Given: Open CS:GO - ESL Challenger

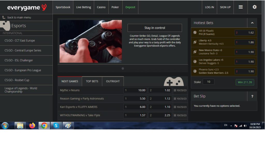Looking at the screenshot, I should 26,60.
